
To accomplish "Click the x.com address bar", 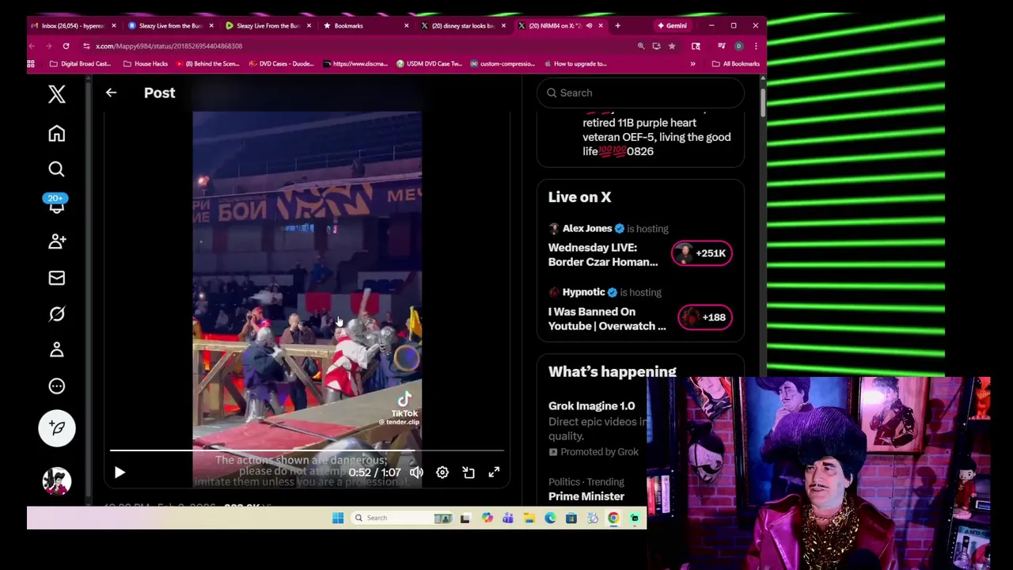I will pyautogui.click(x=356, y=46).
